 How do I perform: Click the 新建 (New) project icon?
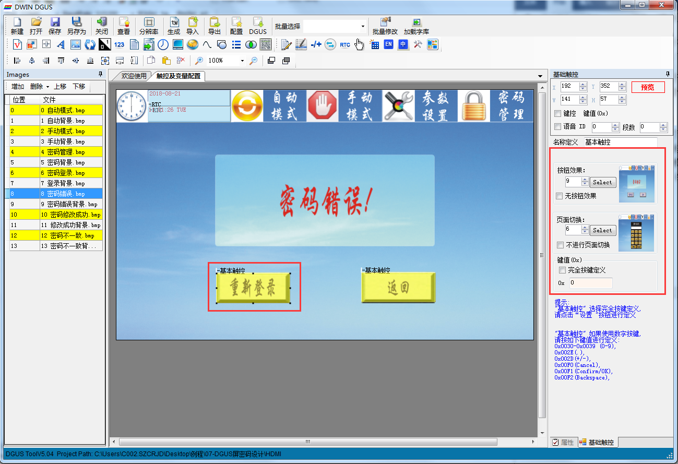17,26
